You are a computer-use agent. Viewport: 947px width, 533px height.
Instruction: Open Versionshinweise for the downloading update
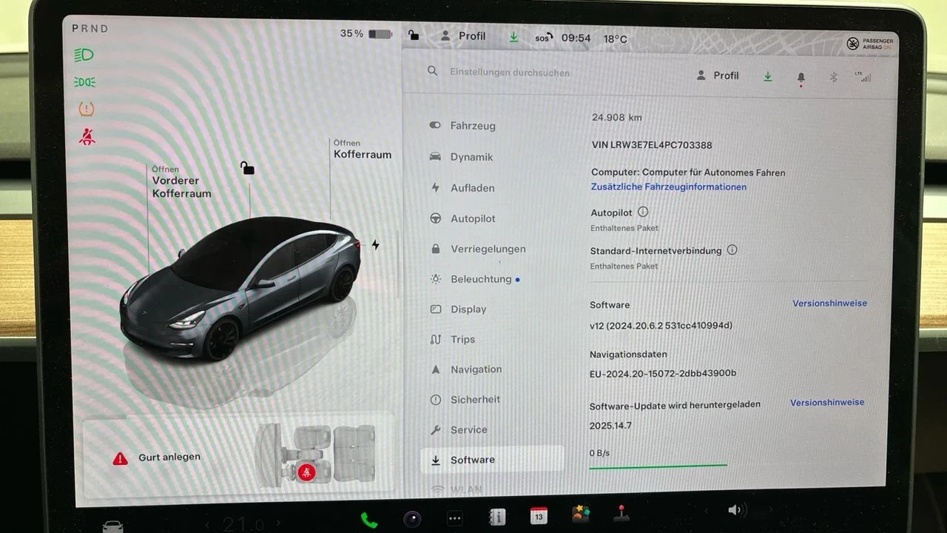[x=827, y=403]
